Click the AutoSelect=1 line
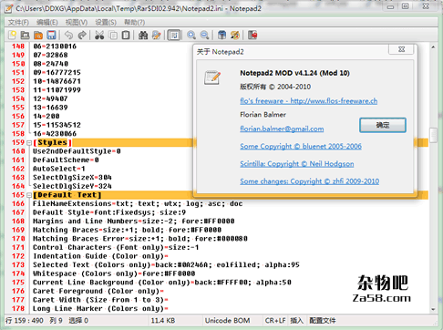Screen dimensions: 443x330 click(59, 169)
